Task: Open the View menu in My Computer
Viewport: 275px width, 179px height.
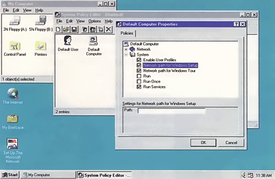Action: 27,11
